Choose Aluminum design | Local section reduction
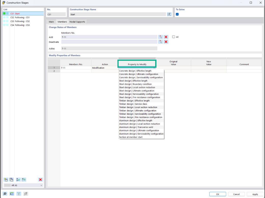The width and height of the screenshot is (265, 198). click(141, 124)
